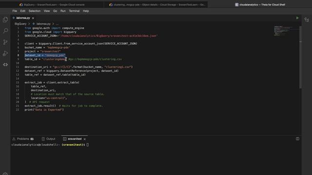Click the editor vertical scrollbar
This screenshot has width=312, height=175.
click(300, 57)
